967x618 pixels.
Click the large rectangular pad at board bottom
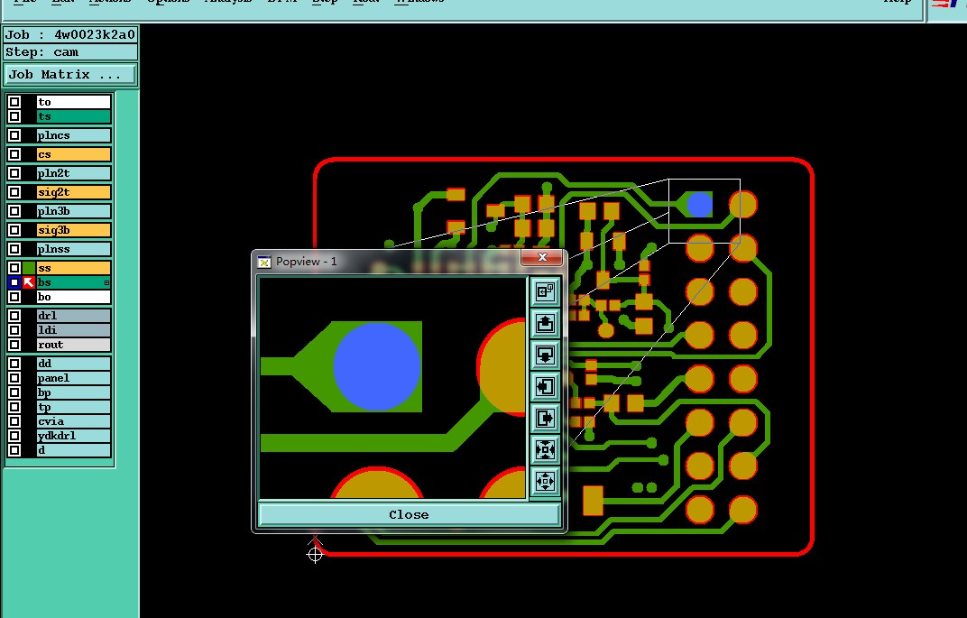coord(594,501)
